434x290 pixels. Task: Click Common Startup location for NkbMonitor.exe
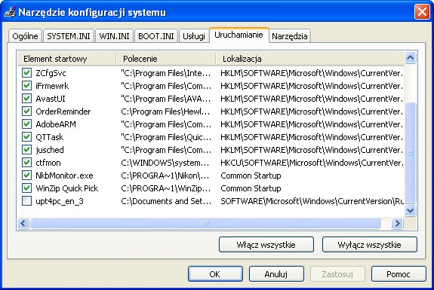tap(251, 176)
